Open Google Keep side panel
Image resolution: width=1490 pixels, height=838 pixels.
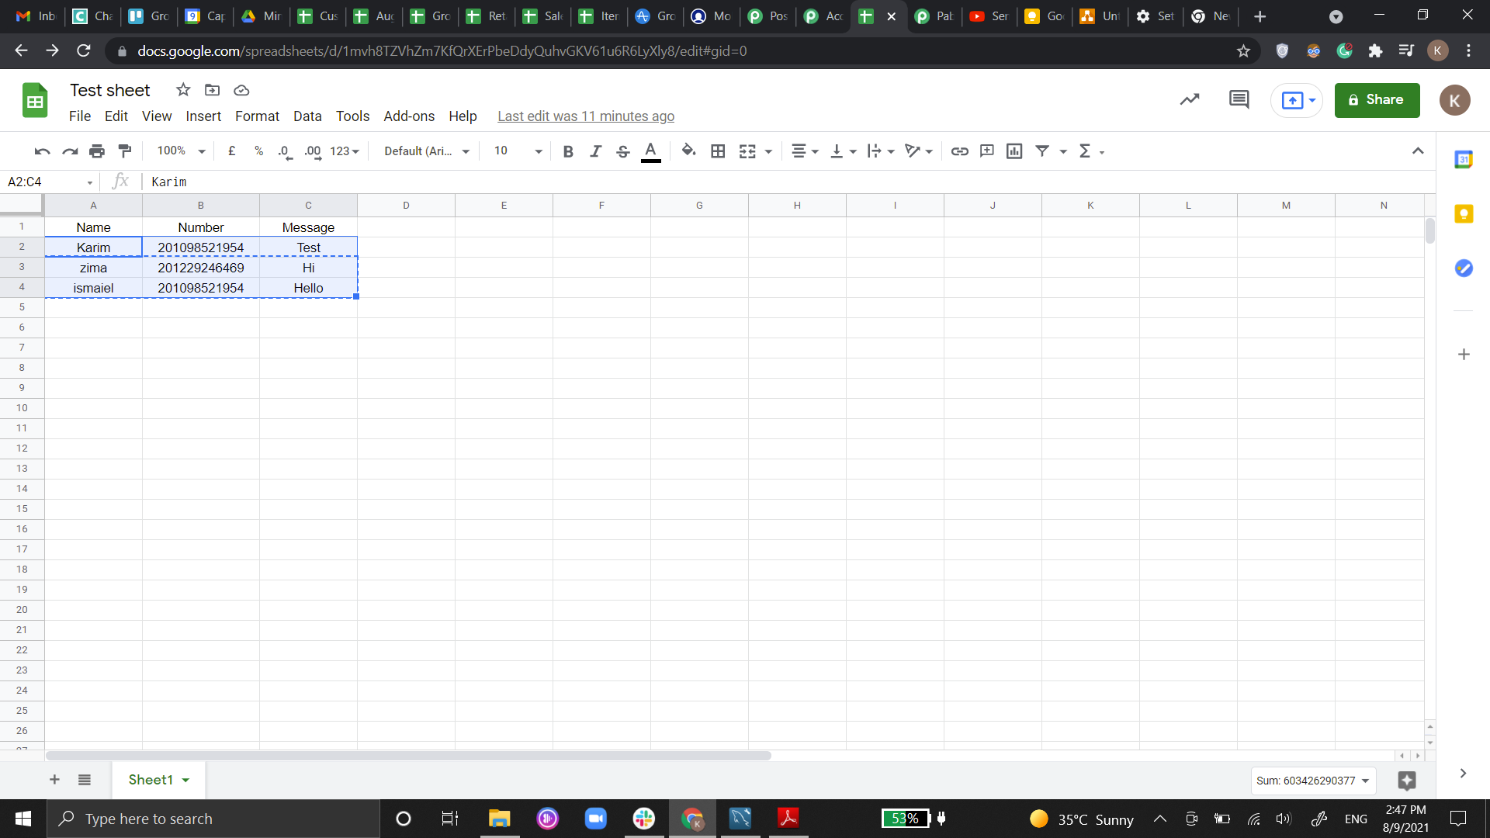pos(1464,214)
